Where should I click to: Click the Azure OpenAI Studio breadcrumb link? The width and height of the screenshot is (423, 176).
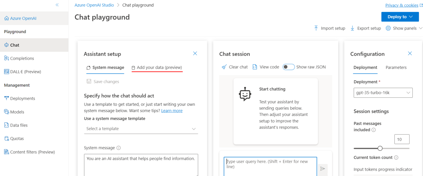click(x=94, y=5)
